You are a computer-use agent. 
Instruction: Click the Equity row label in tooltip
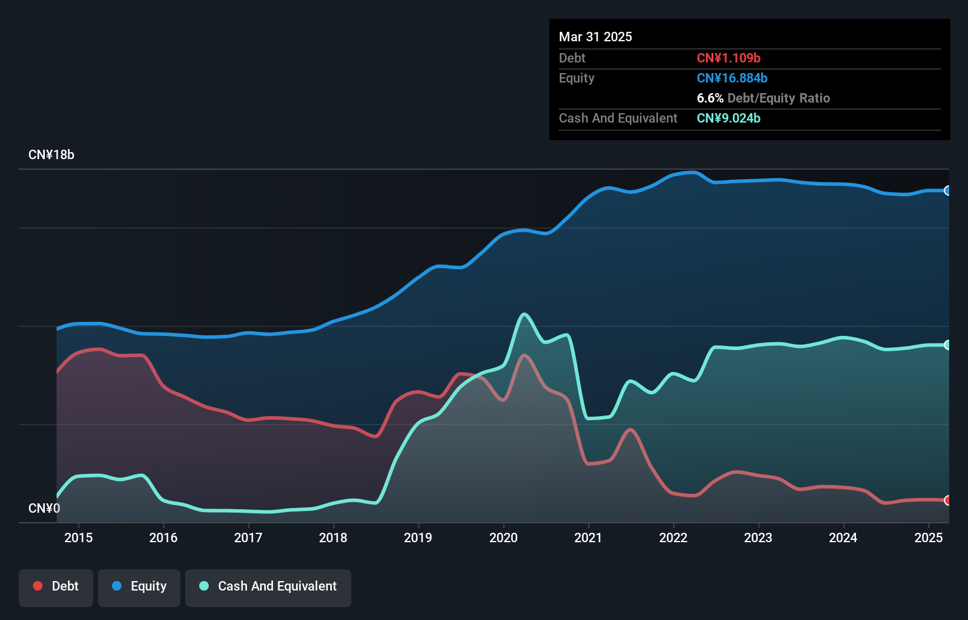[x=577, y=78]
